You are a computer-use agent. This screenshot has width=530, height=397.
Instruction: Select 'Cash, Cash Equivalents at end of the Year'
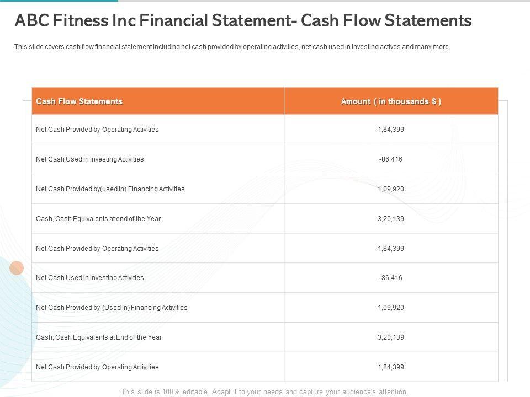pos(98,219)
